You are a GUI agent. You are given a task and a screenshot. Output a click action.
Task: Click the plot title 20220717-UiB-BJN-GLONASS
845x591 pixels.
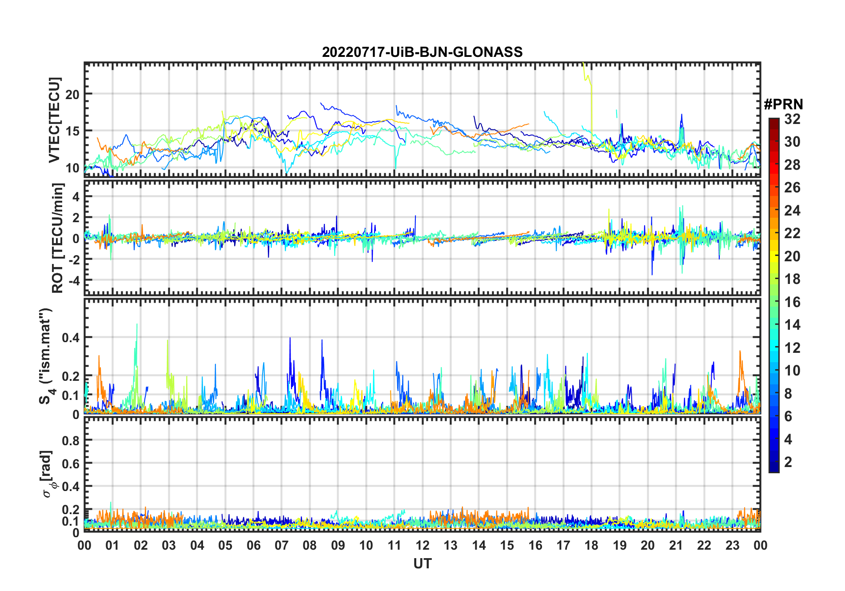click(x=422, y=52)
